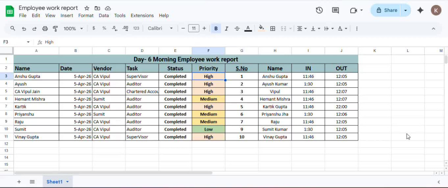Image resolution: width=448 pixels, height=188 pixels.
Task: Select column F header
Action: coord(208,51)
